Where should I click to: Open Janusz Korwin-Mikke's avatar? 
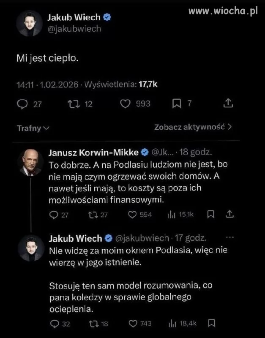click(30, 162)
